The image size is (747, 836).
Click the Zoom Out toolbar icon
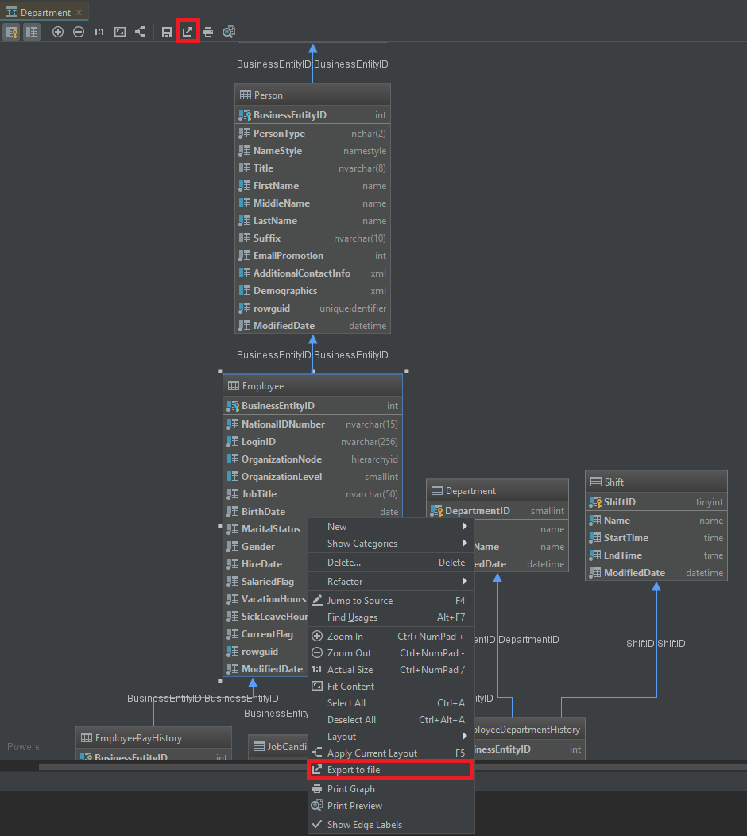pyautogui.click(x=79, y=32)
